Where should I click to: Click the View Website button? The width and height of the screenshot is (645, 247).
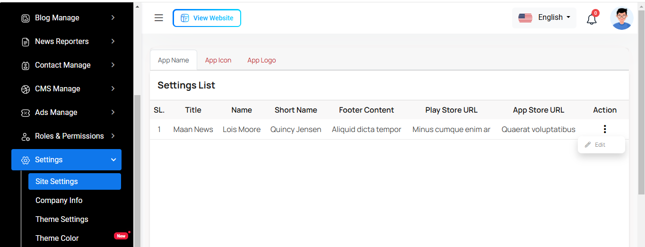coord(207,18)
